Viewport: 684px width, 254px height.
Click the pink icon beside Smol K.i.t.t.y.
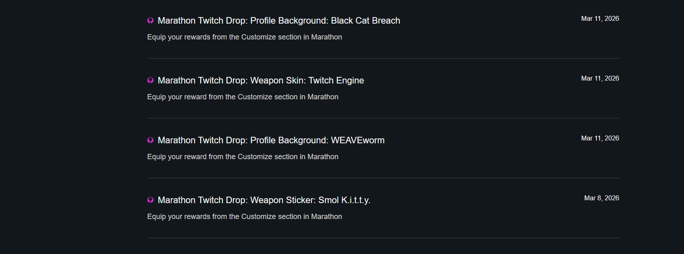150,200
